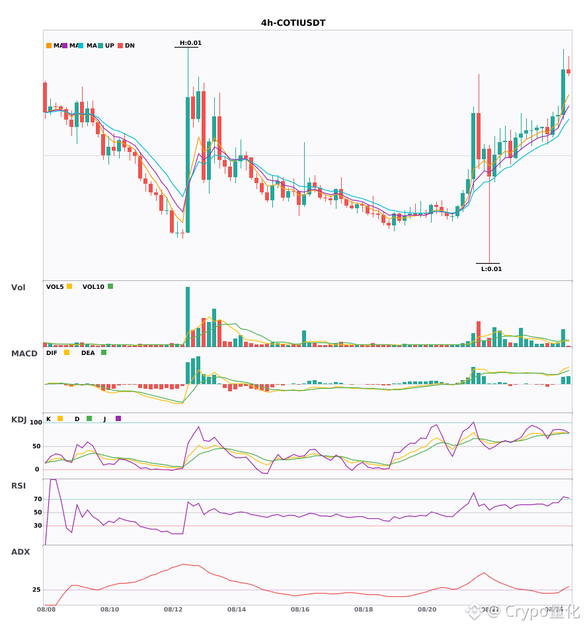Screen dimensions: 585x628
Task: Click the DIF legend label
Action: (52, 353)
